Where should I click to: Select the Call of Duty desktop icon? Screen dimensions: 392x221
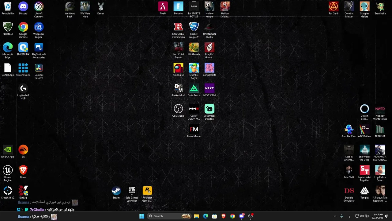click(194, 112)
